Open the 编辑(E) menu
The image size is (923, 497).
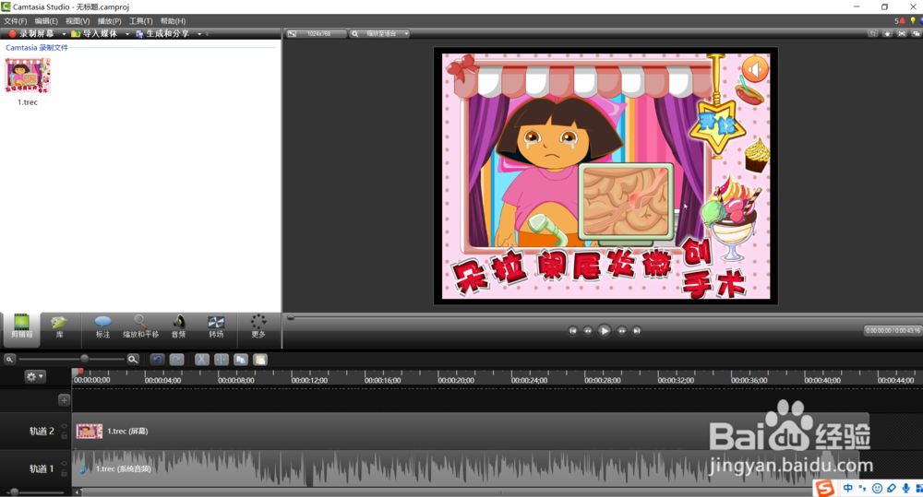(x=46, y=21)
